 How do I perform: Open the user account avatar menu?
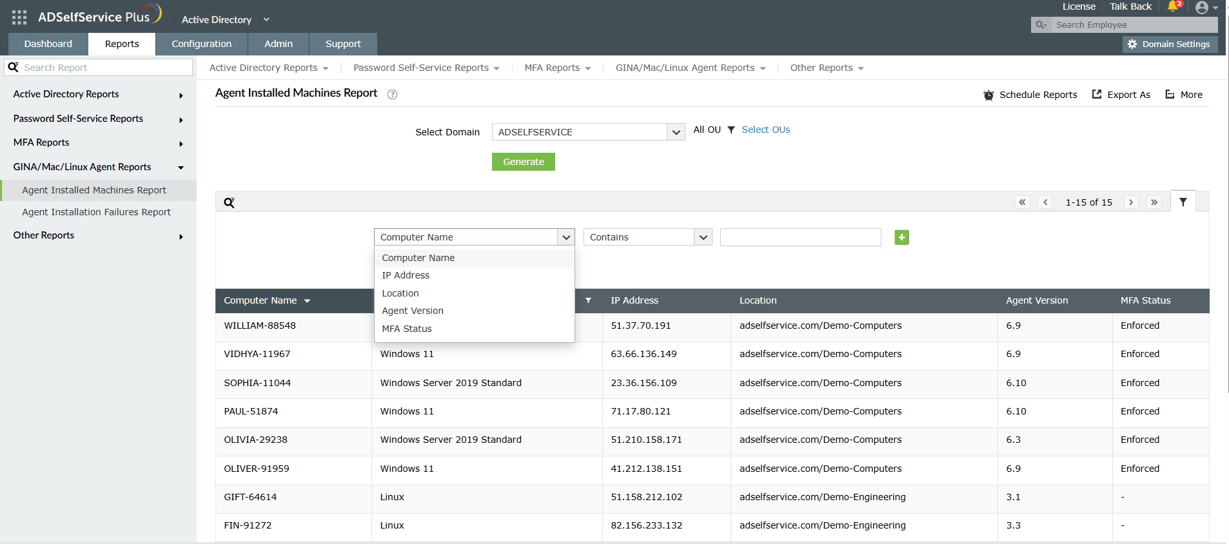pyautogui.click(x=1206, y=8)
